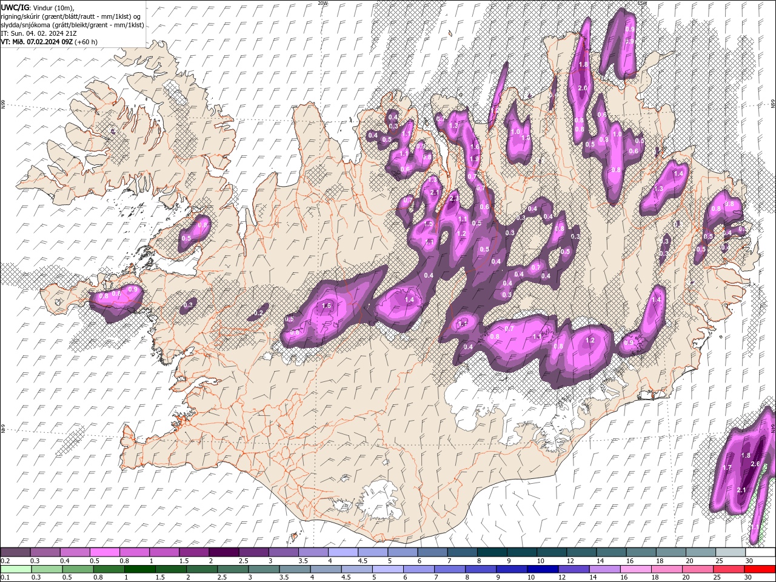Pick the navy blue rain swatch labeled 10

(542, 569)
